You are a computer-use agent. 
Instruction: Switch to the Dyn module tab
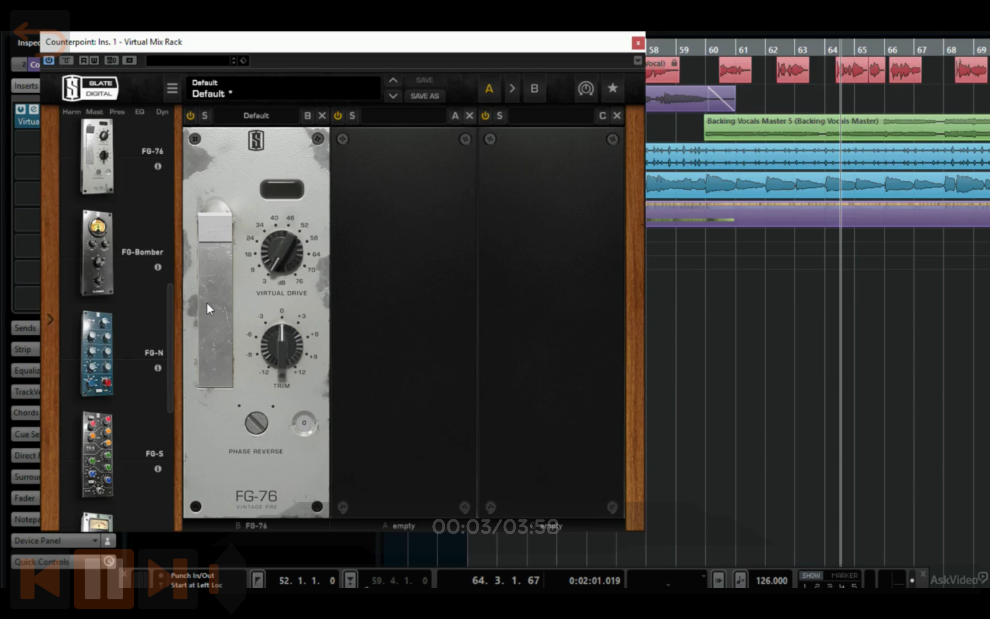(162, 112)
